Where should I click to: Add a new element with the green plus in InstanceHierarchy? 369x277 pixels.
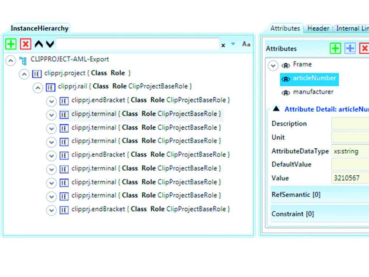[x=11, y=44]
